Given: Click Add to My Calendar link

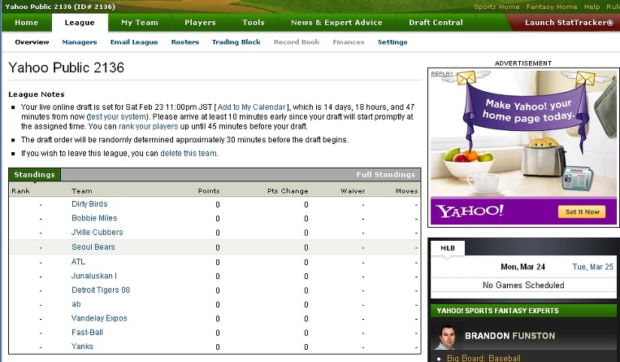Looking at the screenshot, I should [x=251, y=107].
